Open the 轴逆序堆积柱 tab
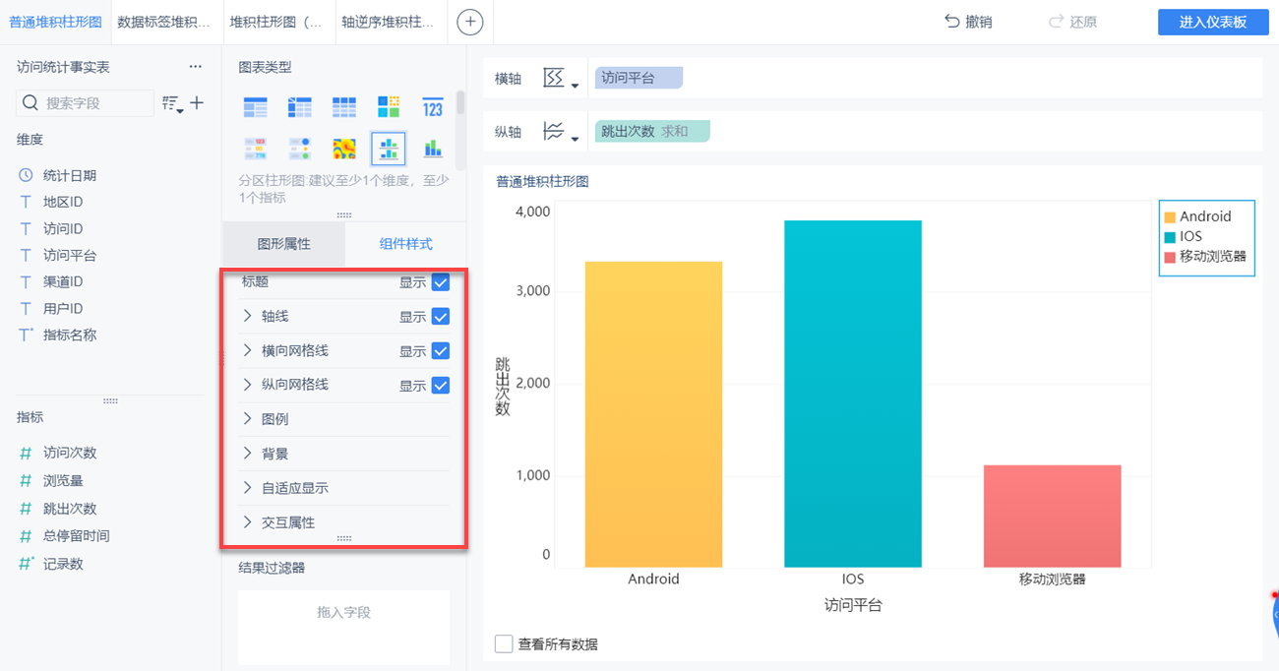The image size is (1279, 671). pyautogui.click(x=391, y=22)
